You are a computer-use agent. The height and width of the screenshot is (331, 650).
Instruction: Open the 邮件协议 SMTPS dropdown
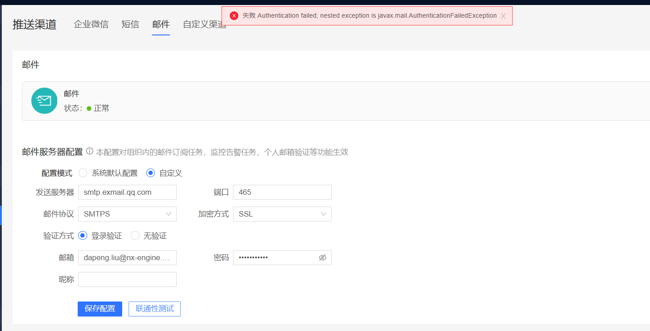pos(127,214)
